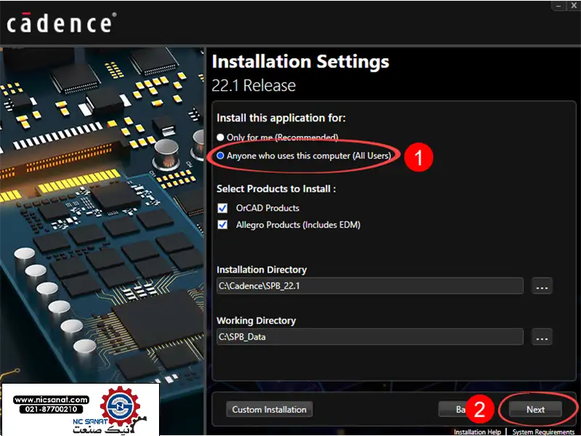Screen dimensions: 581x436
Task: Open browse dialog for Installation Directory
Action: coord(542,286)
